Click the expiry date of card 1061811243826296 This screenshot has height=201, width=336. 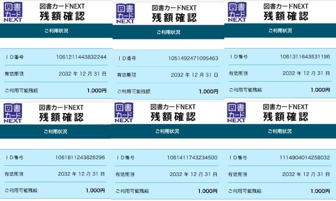[81, 174]
